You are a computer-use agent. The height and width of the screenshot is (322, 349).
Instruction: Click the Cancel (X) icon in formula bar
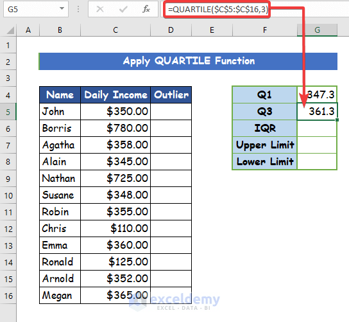[x=100, y=9]
